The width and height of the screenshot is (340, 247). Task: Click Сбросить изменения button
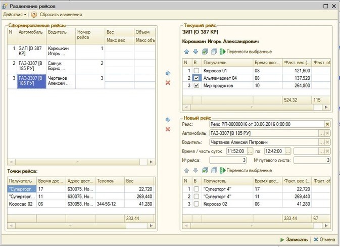click(61, 15)
